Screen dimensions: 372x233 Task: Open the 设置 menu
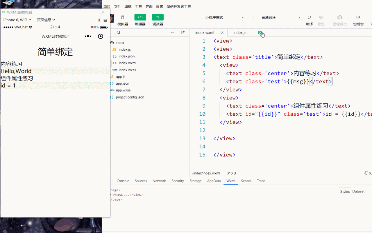tap(160, 7)
